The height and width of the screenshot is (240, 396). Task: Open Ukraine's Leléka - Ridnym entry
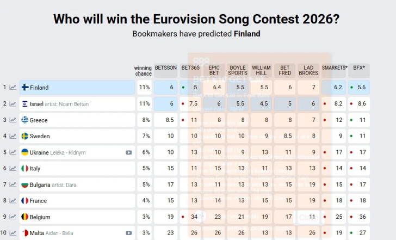tap(67, 152)
